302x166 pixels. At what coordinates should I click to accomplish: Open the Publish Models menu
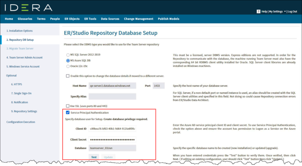coord(169,19)
